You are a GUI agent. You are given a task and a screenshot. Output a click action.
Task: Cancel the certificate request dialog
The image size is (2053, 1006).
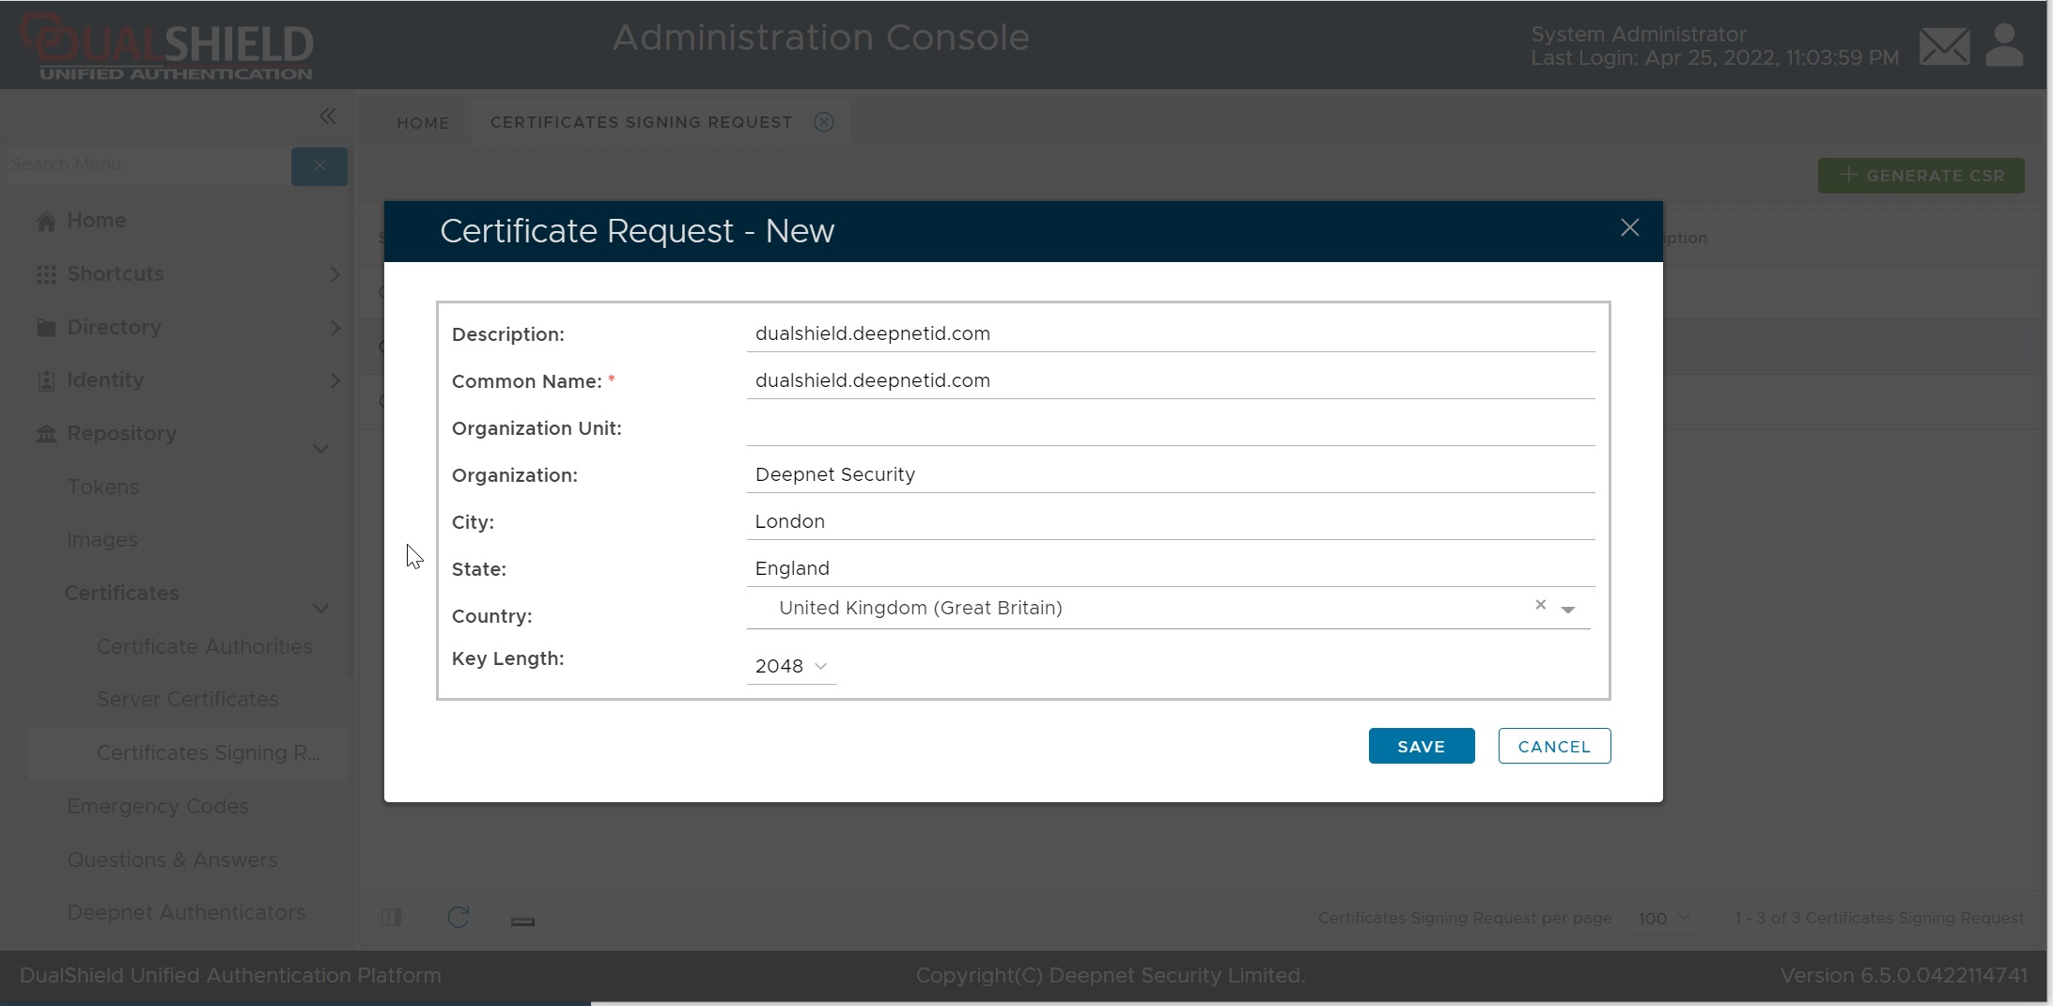pyautogui.click(x=1554, y=747)
